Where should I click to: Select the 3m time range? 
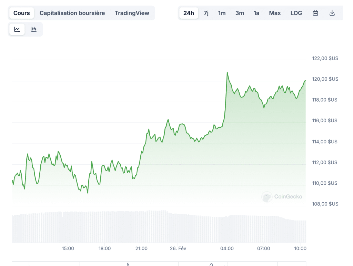pyautogui.click(x=240, y=13)
